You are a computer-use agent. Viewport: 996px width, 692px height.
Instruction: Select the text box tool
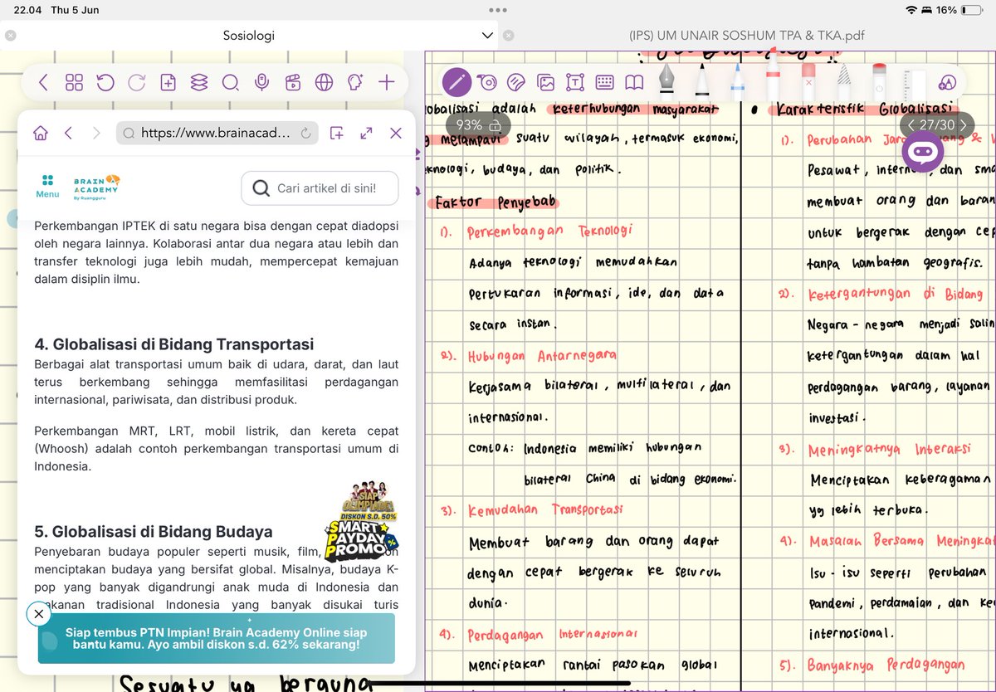pos(574,82)
